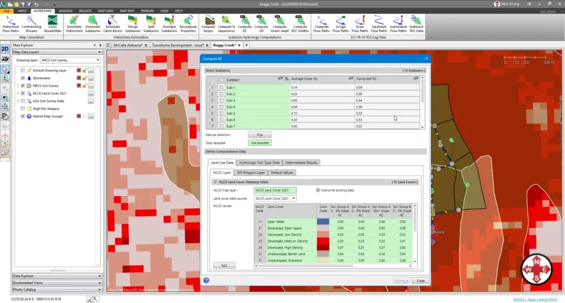This screenshot has height=303, width=565.
Task: Click the Pick button for manual selection
Action: click(259, 134)
